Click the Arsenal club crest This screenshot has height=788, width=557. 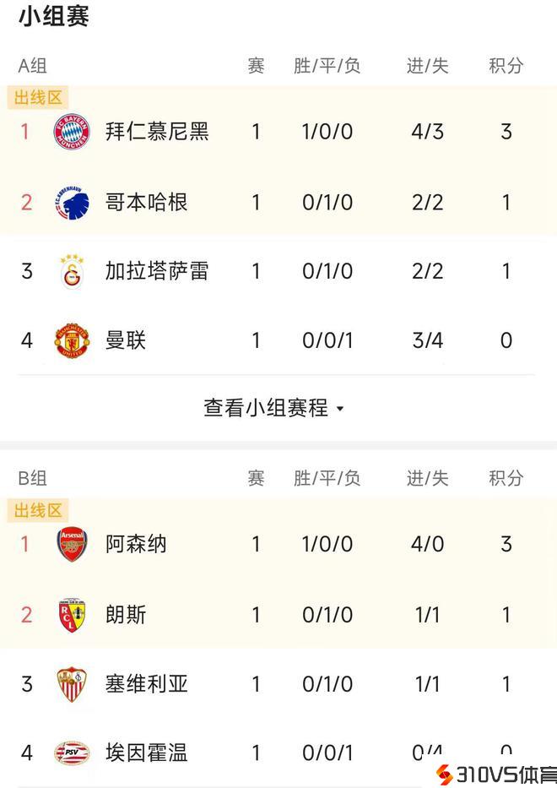tap(72, 545)
